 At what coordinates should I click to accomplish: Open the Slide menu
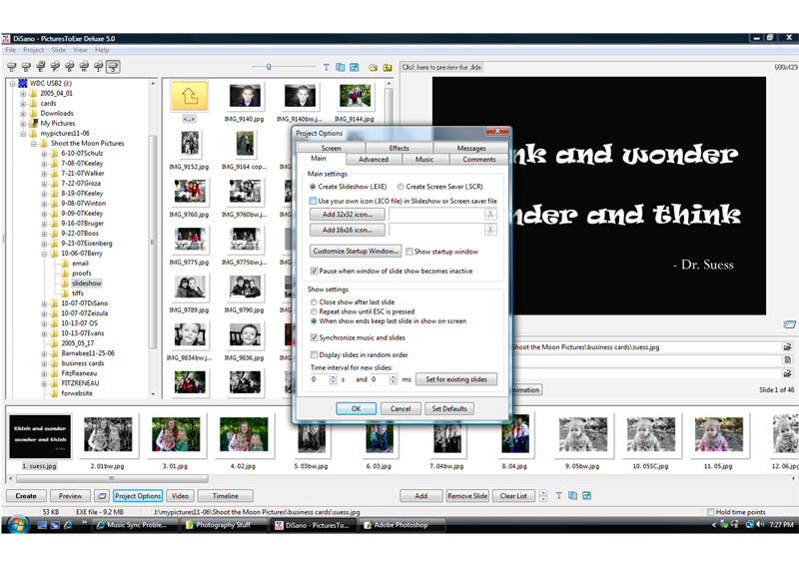coord(59,50)
